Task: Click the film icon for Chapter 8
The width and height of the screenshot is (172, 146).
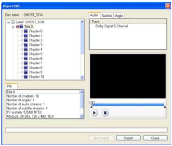Action: point(26,68)
